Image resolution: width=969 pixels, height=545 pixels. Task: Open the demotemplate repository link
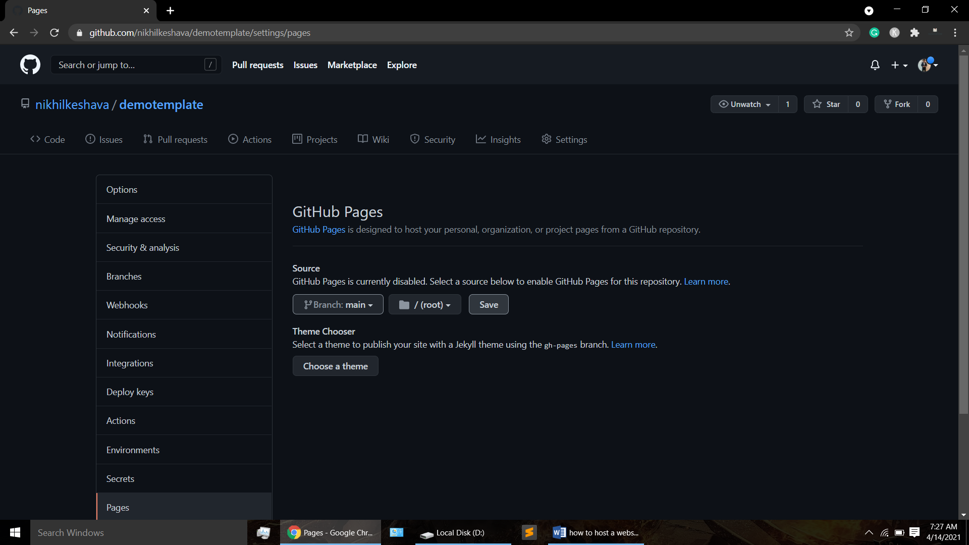pyautogui.click(x=161, y=104)
